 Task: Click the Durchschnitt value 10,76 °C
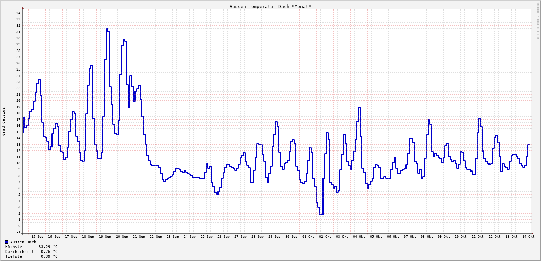(48, 252)
